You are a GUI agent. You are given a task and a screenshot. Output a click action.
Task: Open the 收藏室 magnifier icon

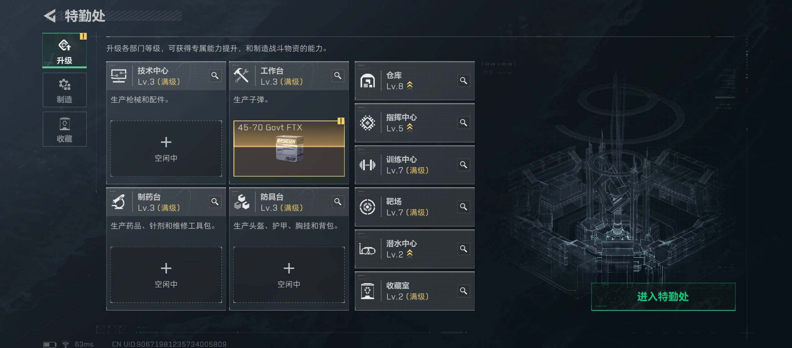pyautogui.click(x=463, y=291)
